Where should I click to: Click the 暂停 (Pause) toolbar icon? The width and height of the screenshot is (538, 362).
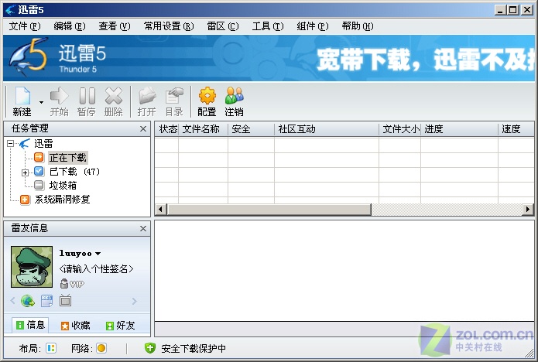coord(87,101)
